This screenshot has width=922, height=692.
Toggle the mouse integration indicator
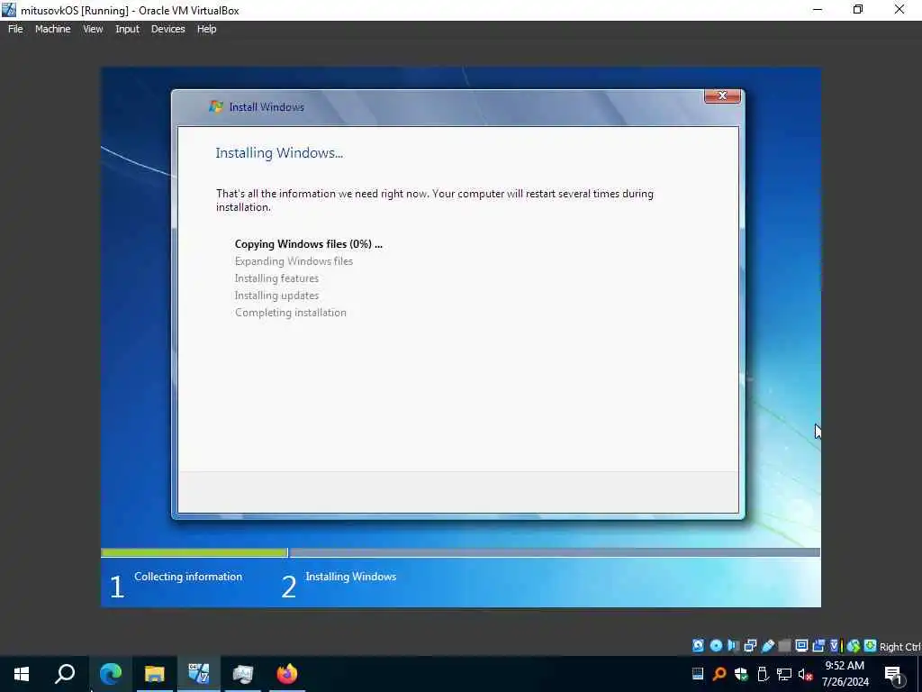coord(854,645)
